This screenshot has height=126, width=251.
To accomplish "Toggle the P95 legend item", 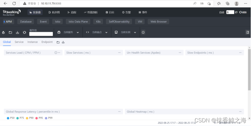I will [39, 118].
